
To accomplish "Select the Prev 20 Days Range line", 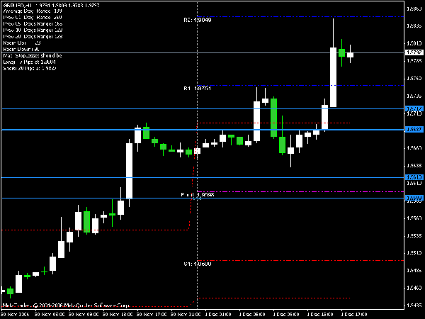I will (x=33, y=36).
